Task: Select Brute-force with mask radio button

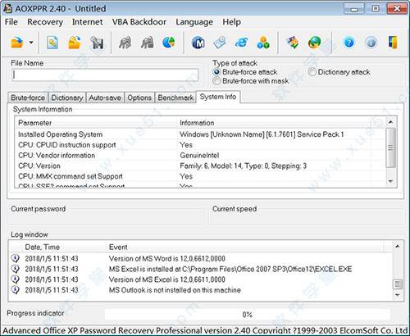Action: pos(216,81)
